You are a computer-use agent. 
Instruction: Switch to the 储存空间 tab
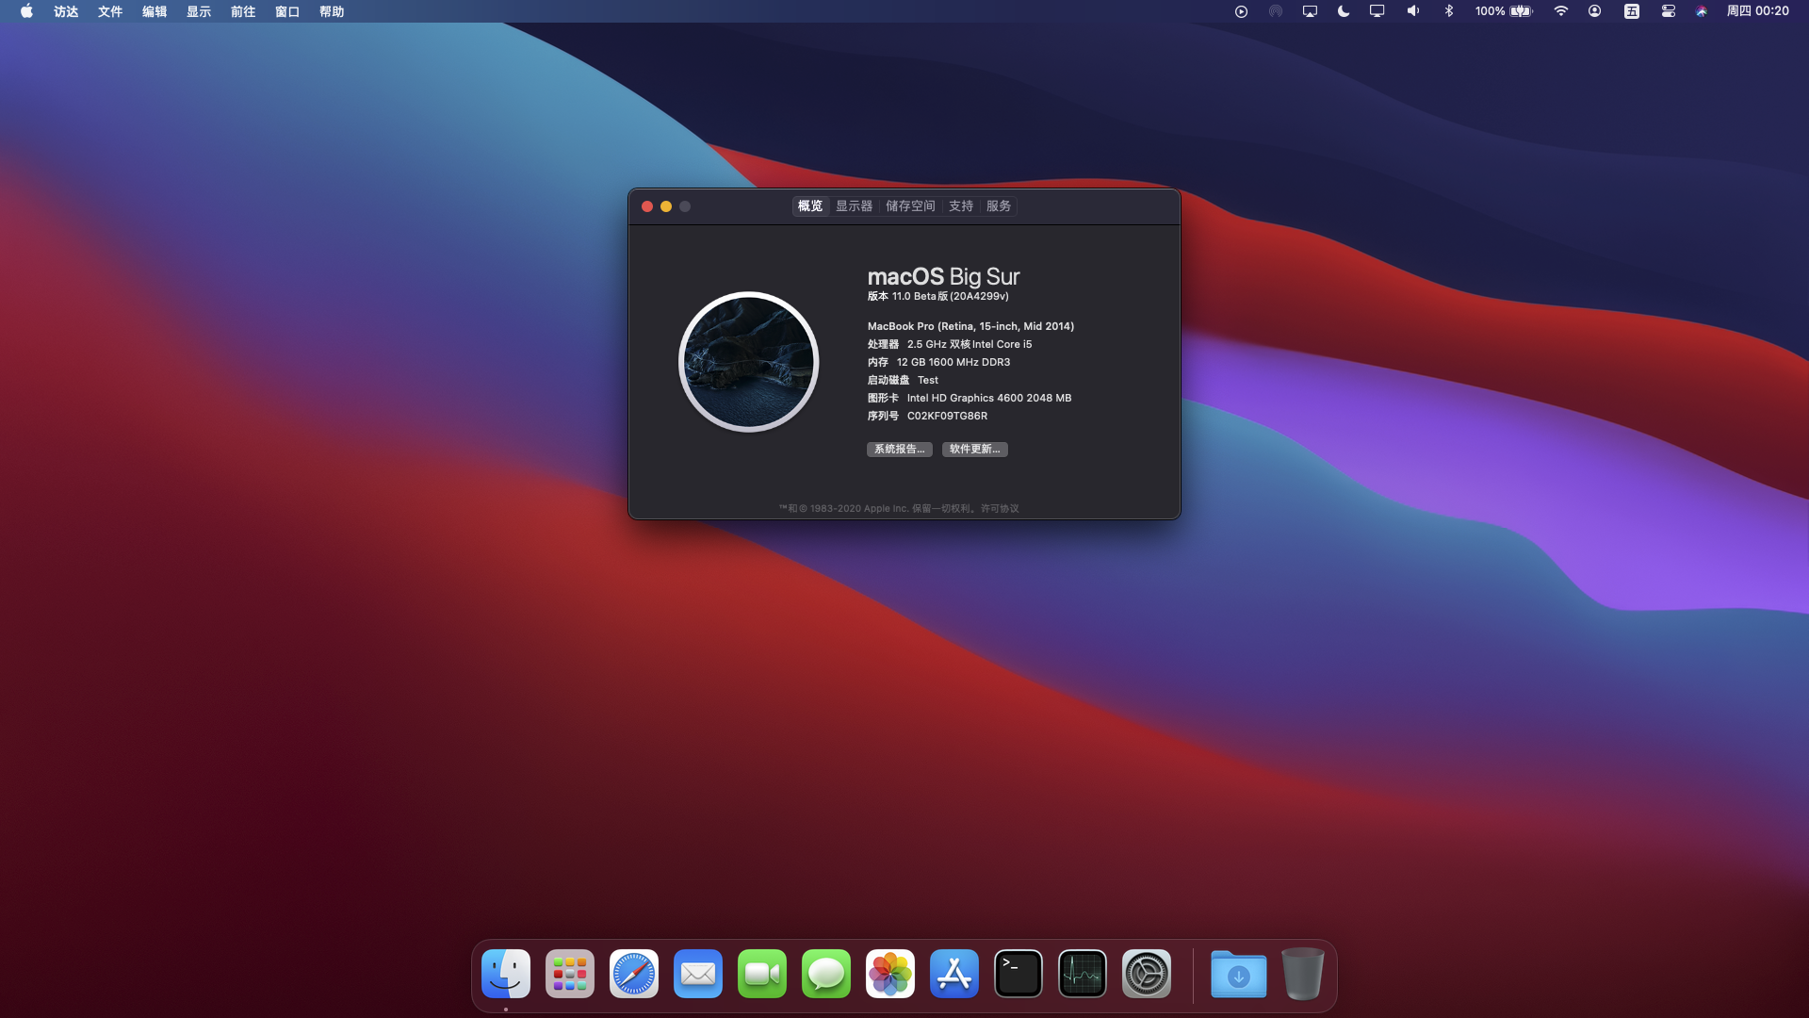pos(910,205)
